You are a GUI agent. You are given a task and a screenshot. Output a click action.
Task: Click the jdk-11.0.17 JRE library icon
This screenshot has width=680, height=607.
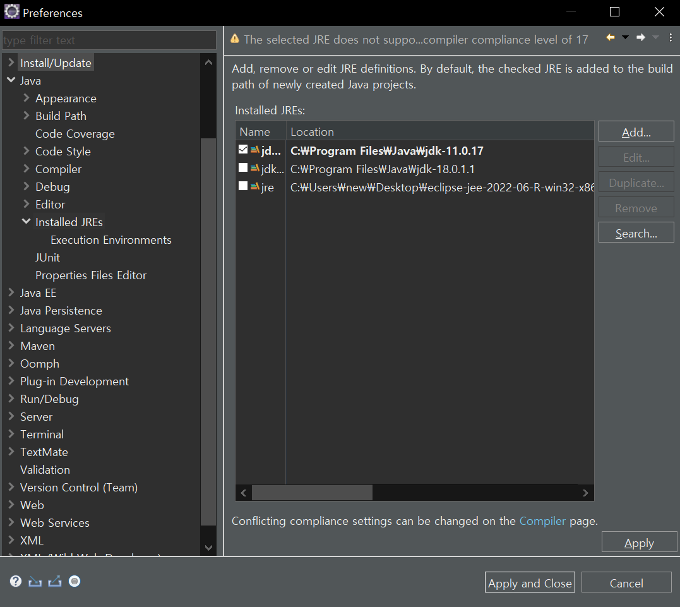[255, 150]
